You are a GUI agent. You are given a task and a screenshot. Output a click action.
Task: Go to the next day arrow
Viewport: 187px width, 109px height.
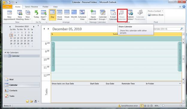(48, 29)
